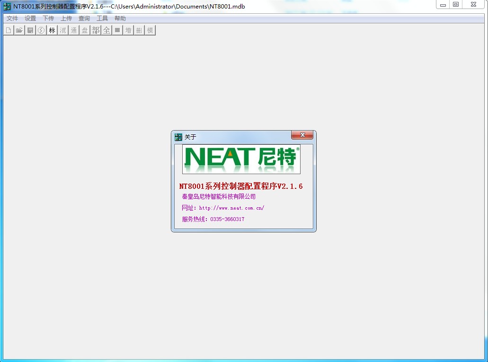This screenshot has height=362, width=488.
Task: Select the 全 toolbar button
Action: [x=106, y=30]
